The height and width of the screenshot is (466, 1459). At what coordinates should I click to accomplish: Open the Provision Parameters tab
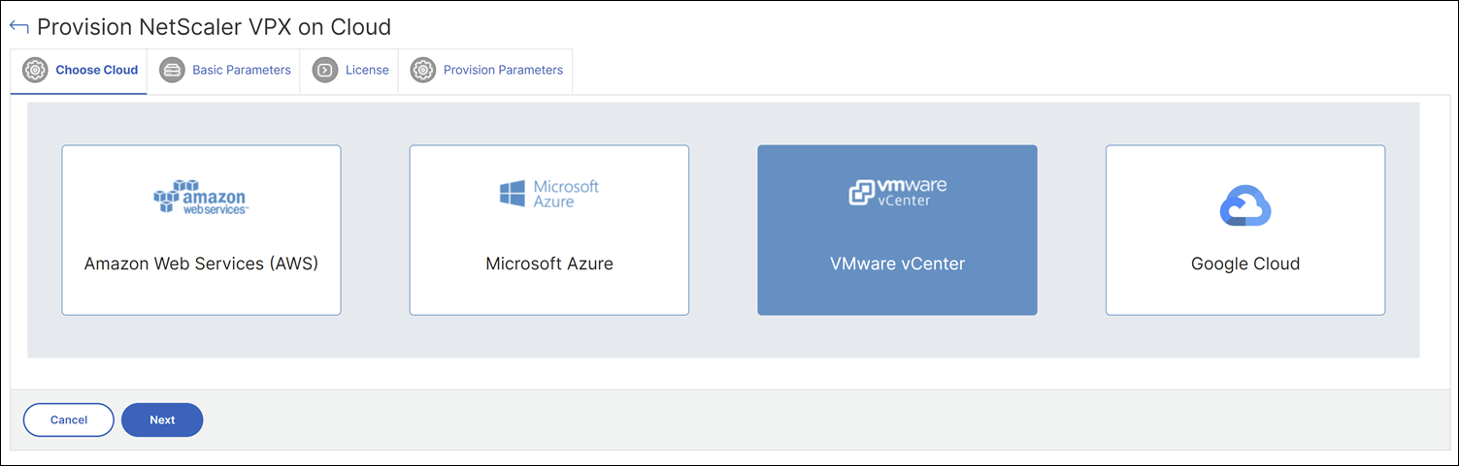point(503,71)
